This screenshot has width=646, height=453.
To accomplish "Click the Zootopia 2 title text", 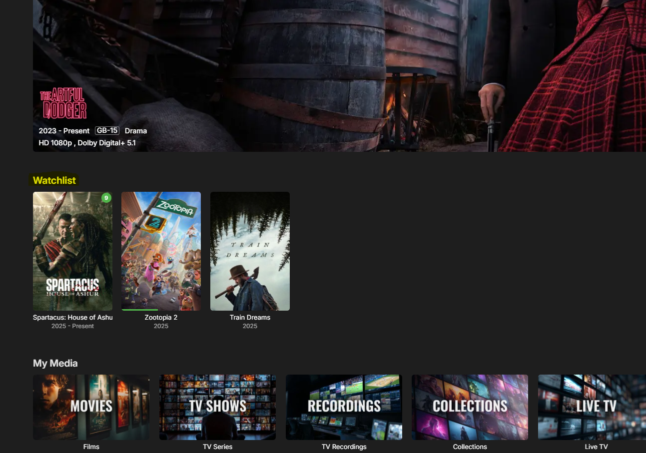I will pos(161,317).
